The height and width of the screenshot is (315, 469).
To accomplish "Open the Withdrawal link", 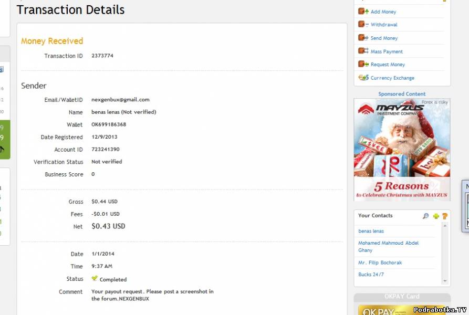I will pos(384,25).
